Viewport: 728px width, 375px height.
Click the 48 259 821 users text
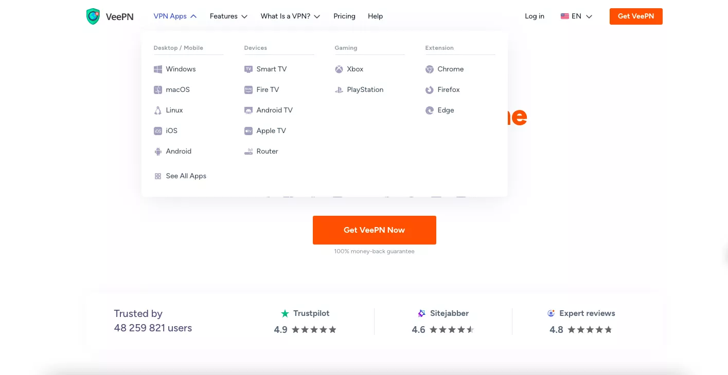point(153,328)
